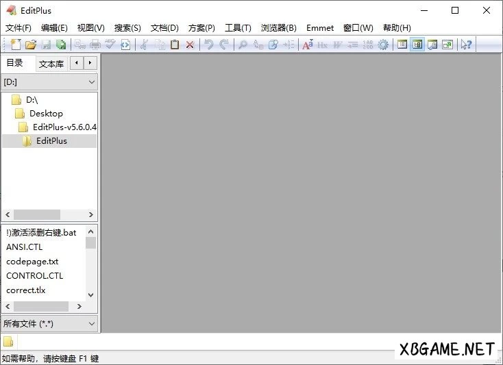
Task: Open Preferences with the gear icon
Action: coord(383,45)
